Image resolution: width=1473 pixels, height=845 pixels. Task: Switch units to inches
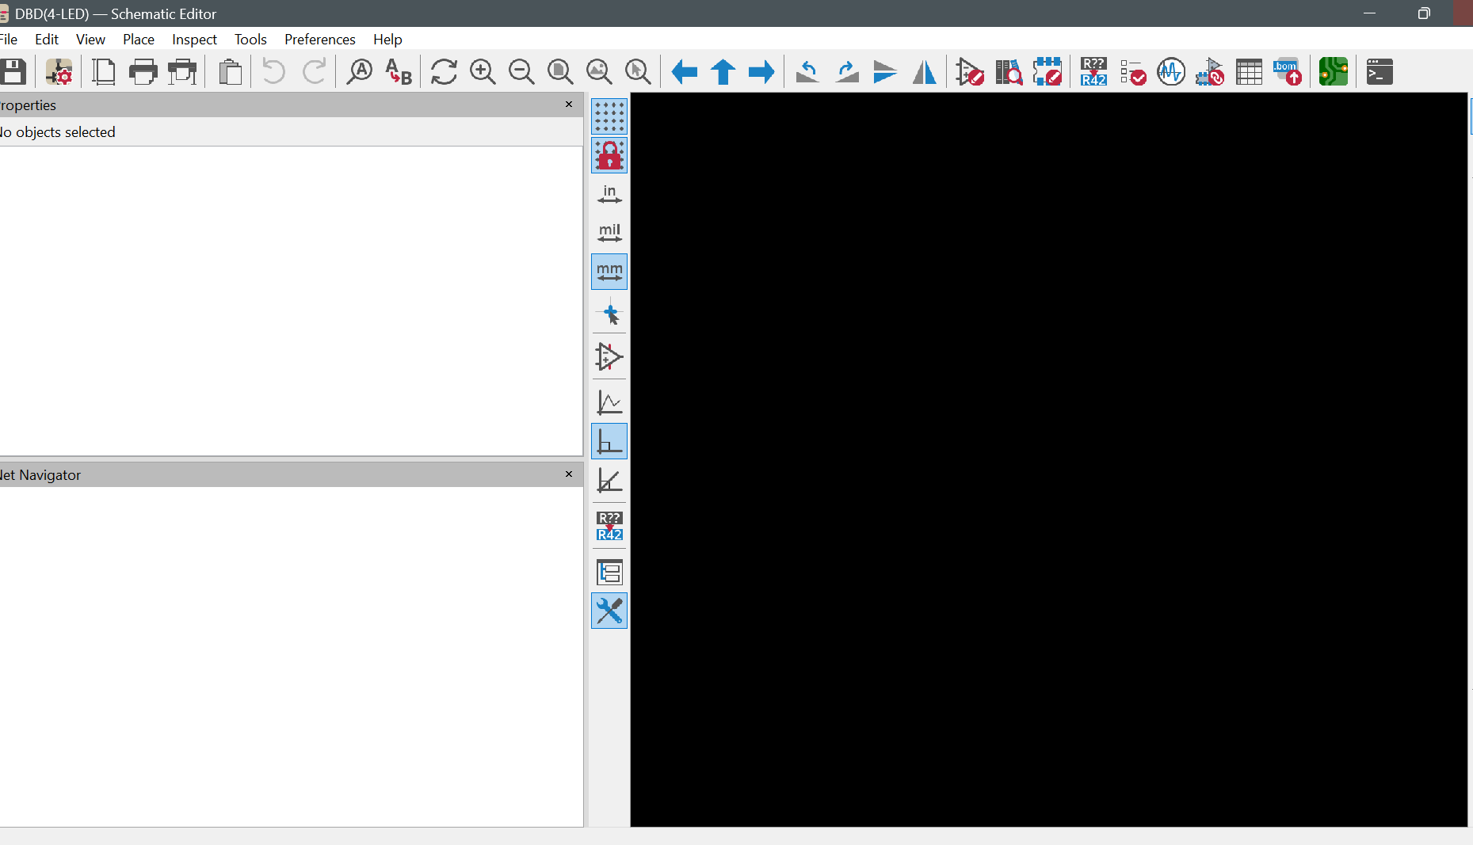609,194
